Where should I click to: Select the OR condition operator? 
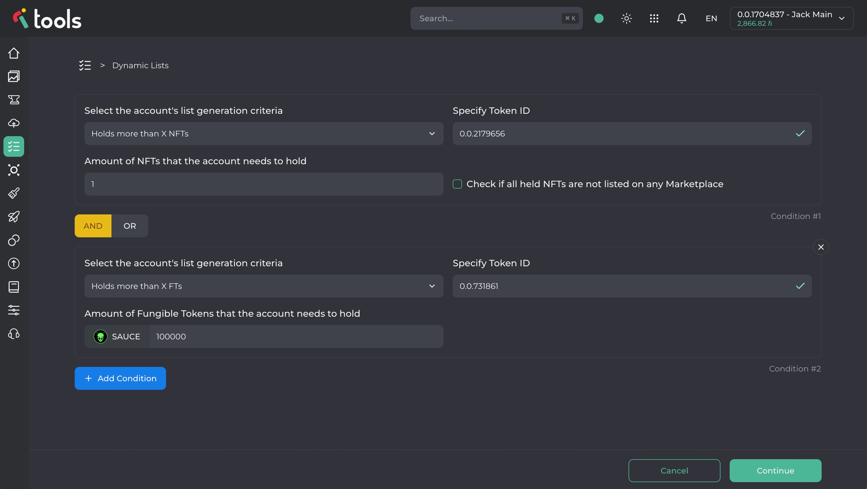tap(129, 226)
